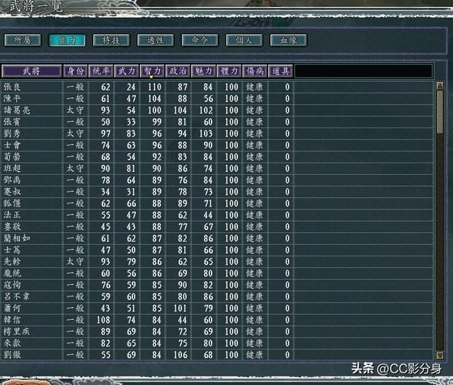Switch to the 適性 tab
453x385 pixels.
(x=156, y=40)
